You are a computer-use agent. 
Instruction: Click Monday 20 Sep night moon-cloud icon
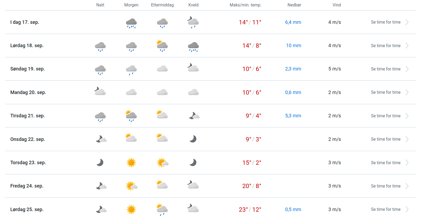coord(100,91)
